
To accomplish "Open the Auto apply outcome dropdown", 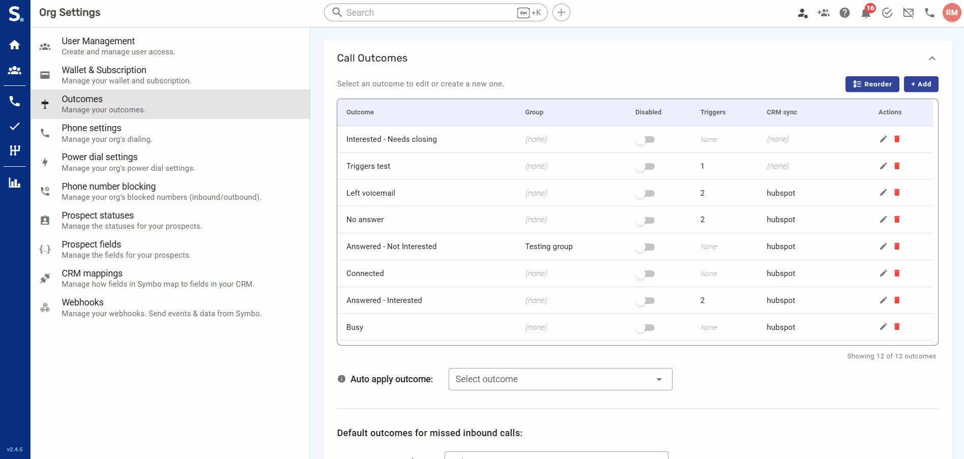I will point(560,379).
